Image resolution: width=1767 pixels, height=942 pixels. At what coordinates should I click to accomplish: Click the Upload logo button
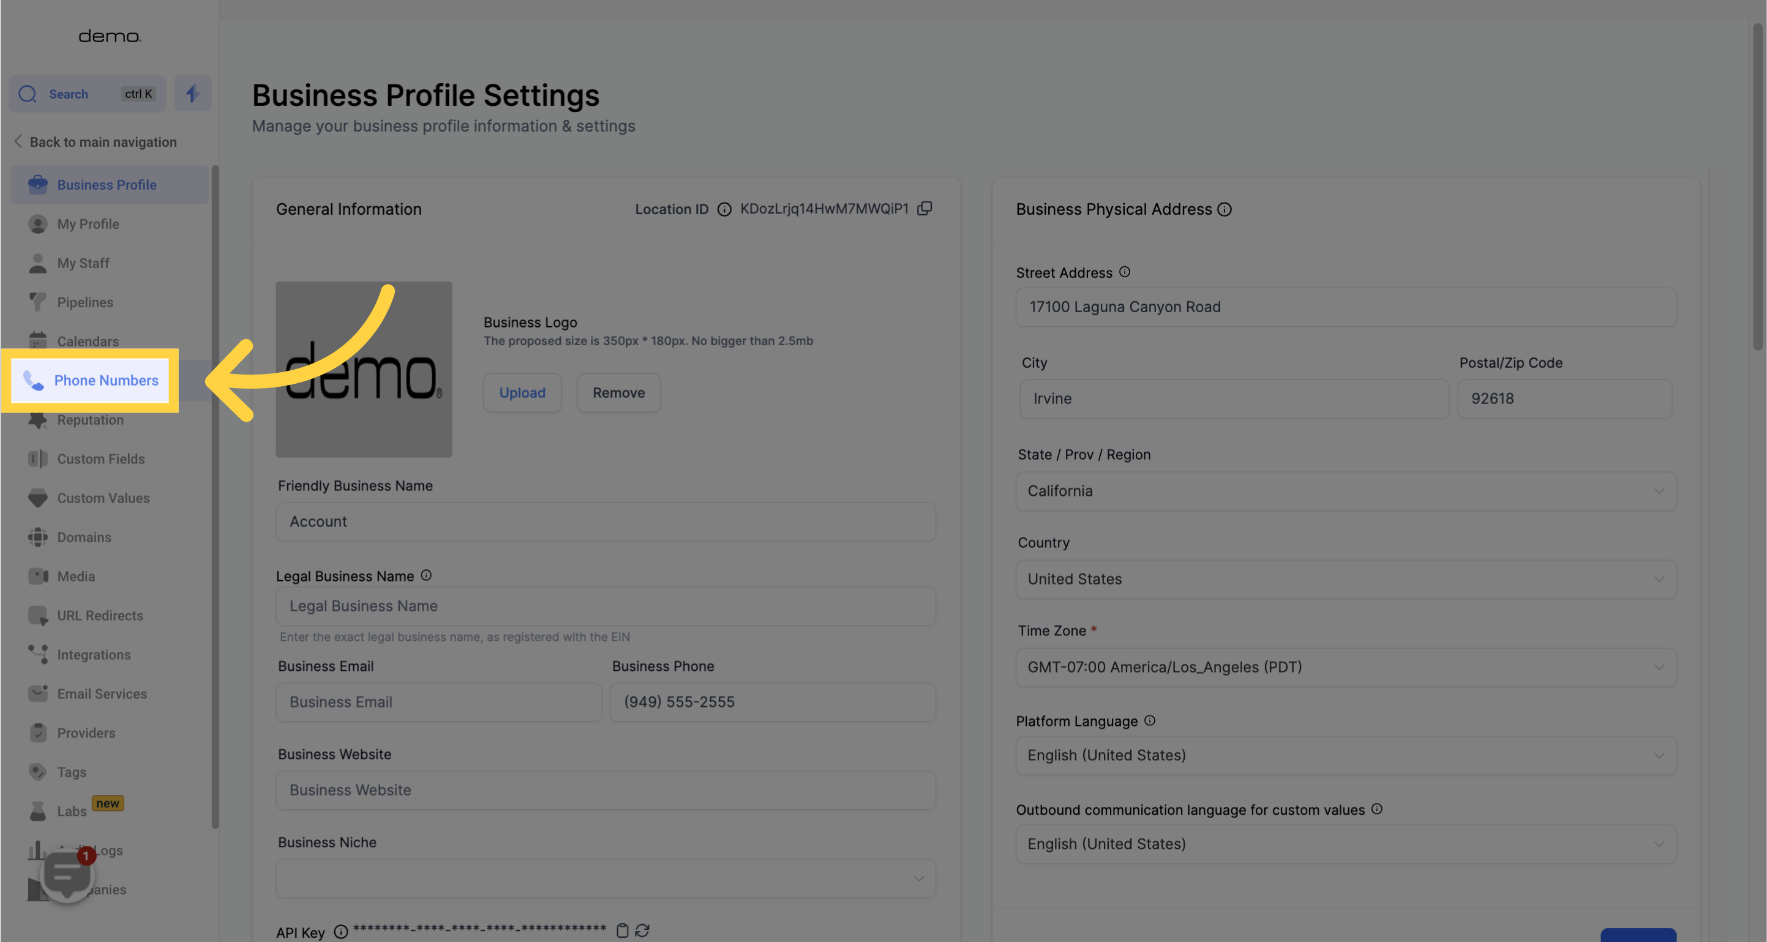coord(522,392)
